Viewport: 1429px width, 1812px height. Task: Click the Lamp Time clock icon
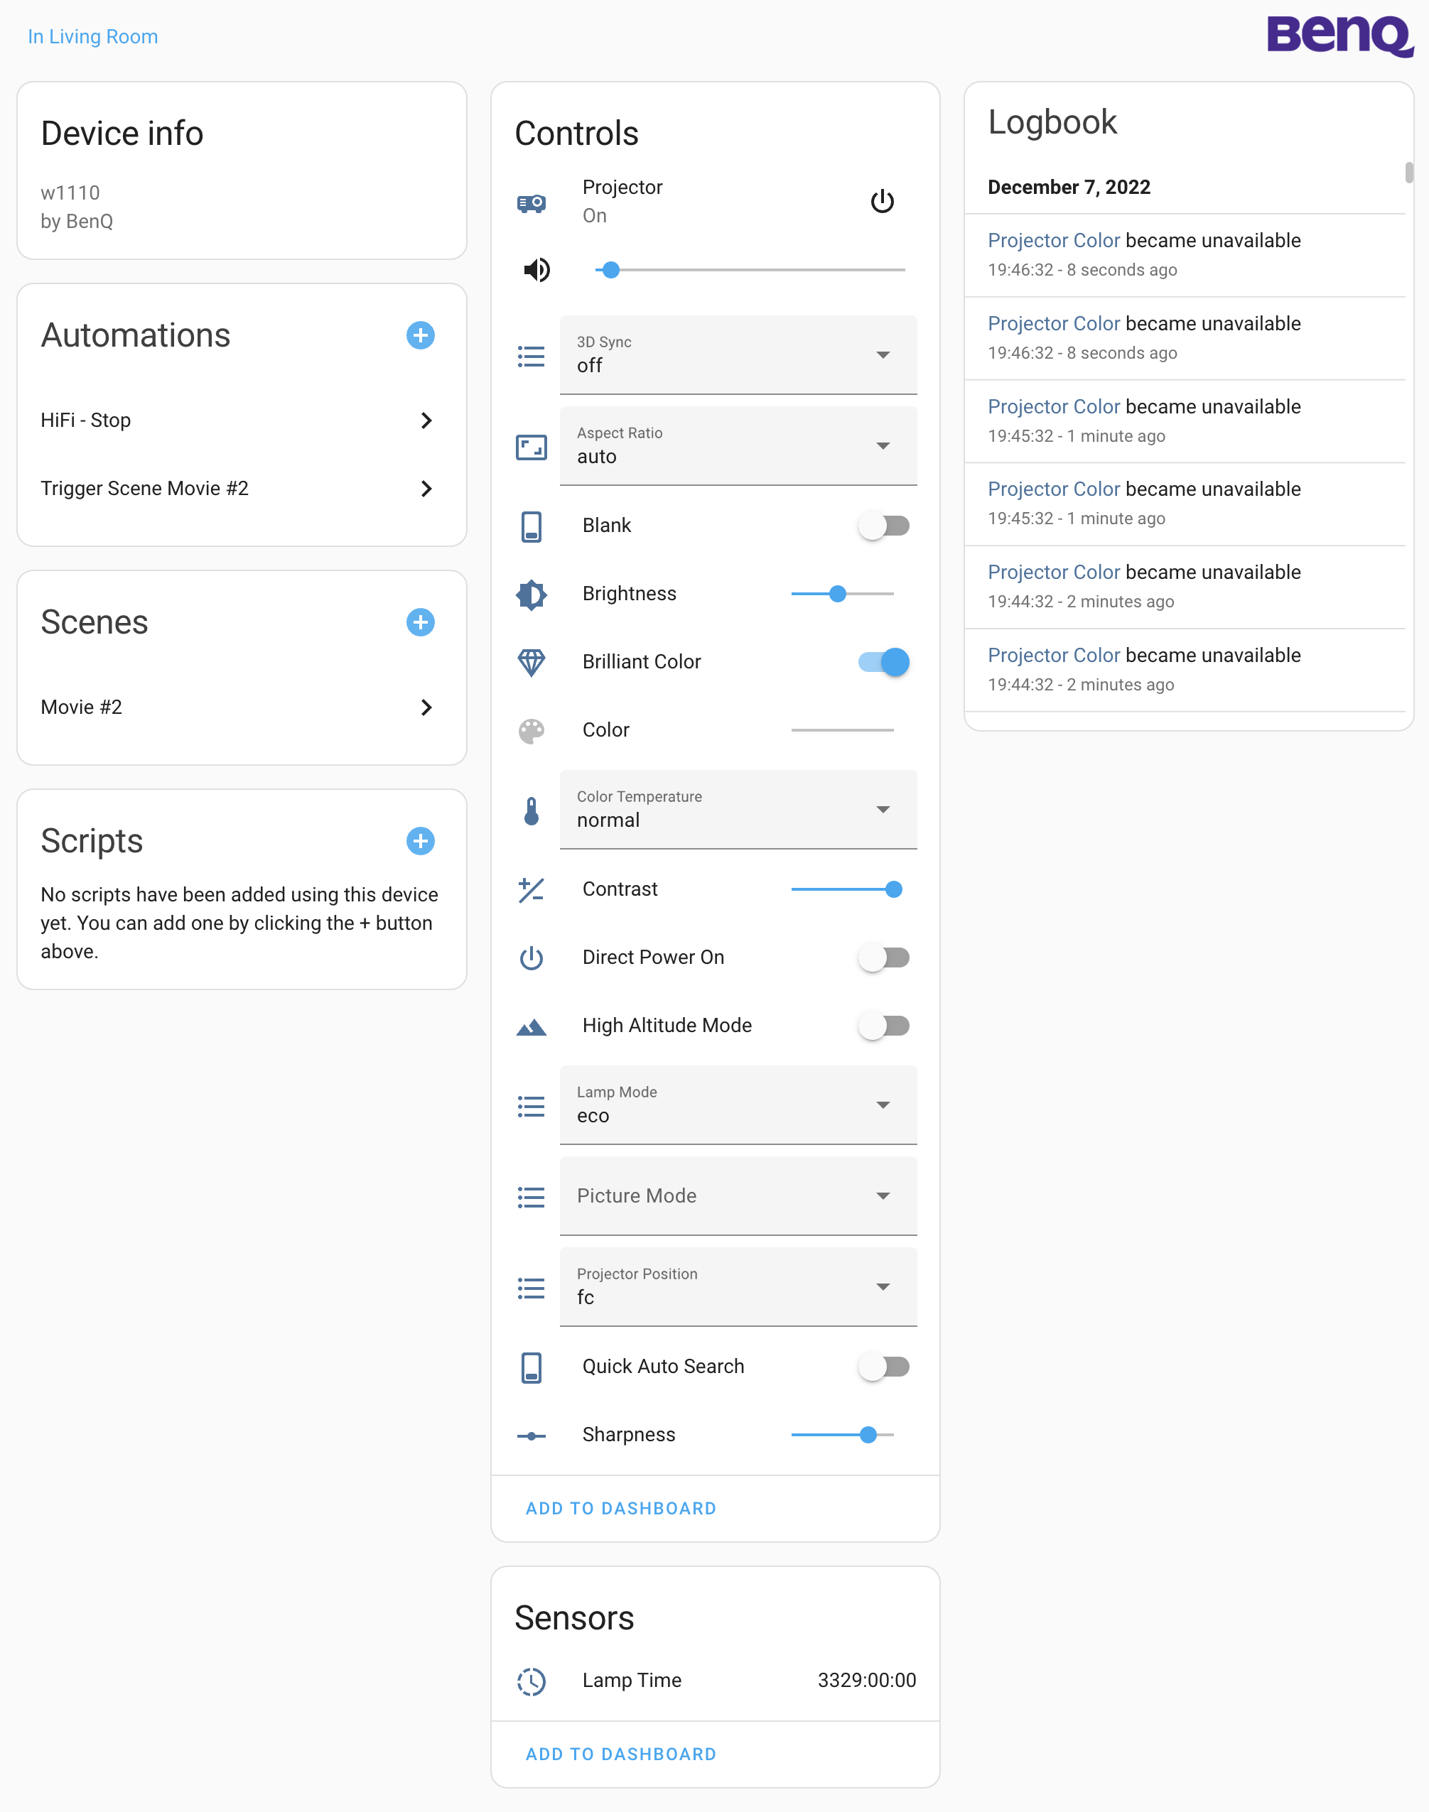(532, 1681)
